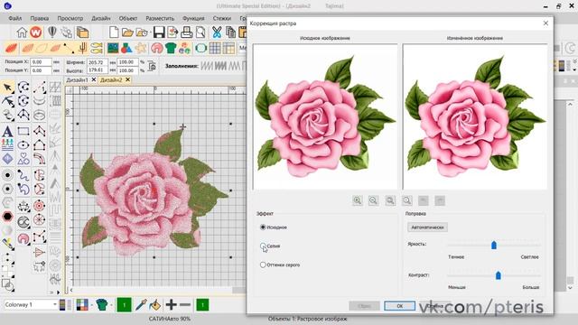578x325 pixels.
Task: Click the original image rose preview
Action: pyautogui.click(x=325, y=116)
